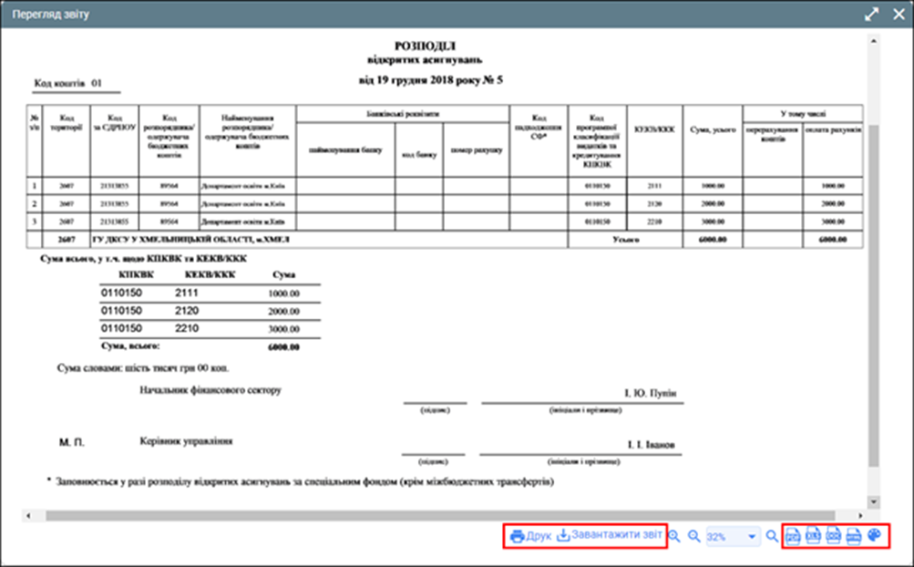Click the magnifier icon just left of 32% field

pos(693,537)
